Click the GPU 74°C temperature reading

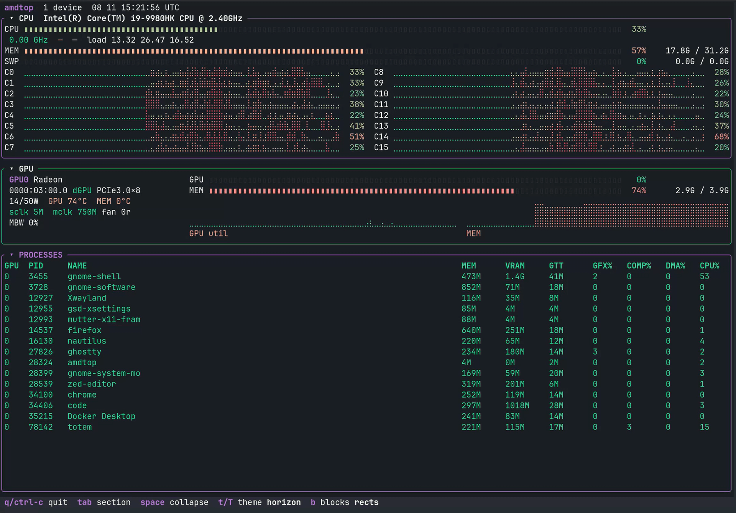(67, 201)
